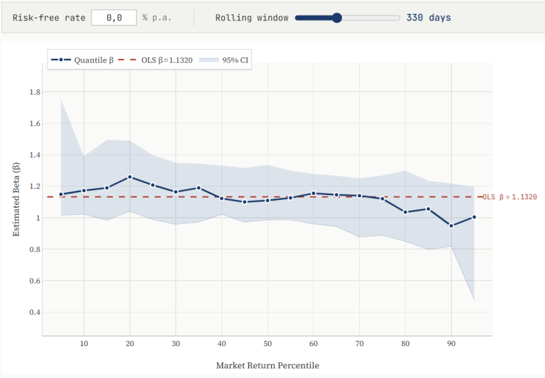Click the 'OLS β = 1.1320' annotation at right

(x=510, y=197)
